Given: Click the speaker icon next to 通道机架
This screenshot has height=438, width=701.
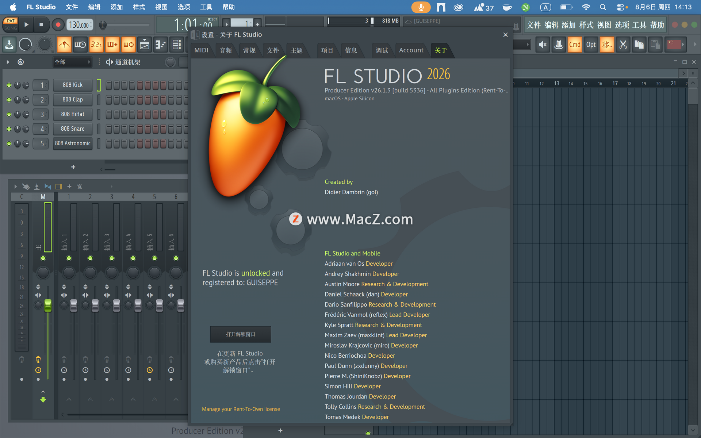Looking at the screenshot, I should [x=109, y=62].
